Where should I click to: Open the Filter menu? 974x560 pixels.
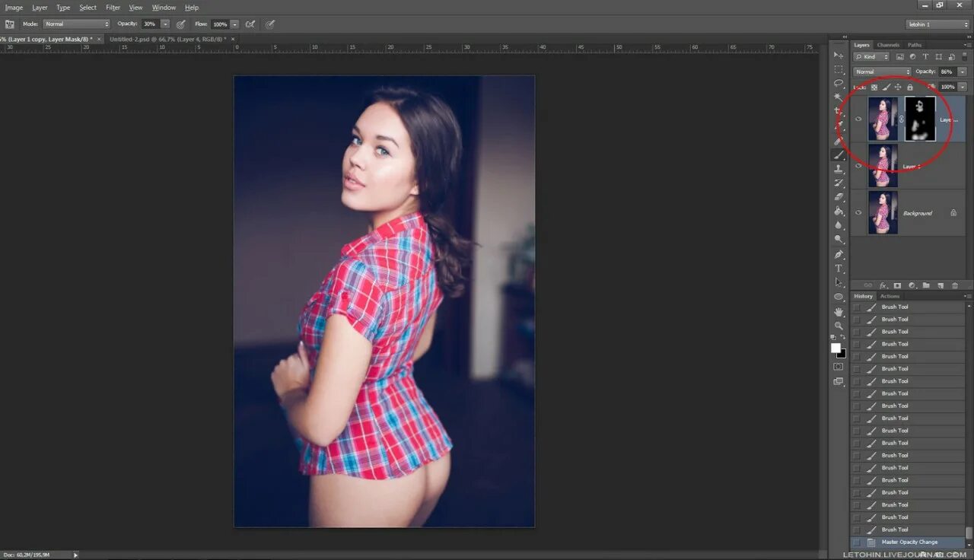pyautogui.click(x=113, y=7)
